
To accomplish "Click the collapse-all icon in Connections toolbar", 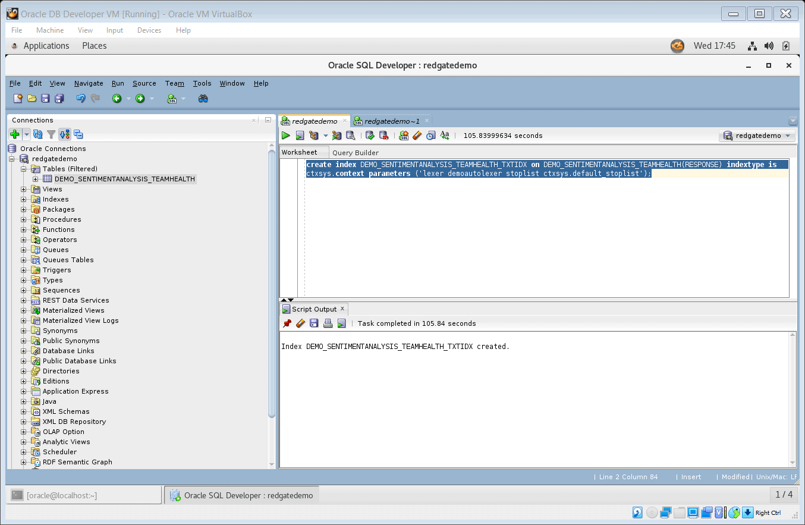I will (78, 134).
